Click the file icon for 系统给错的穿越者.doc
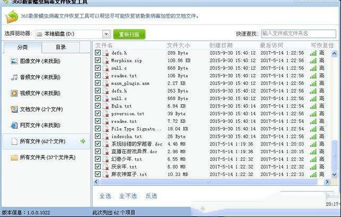 (x=105, y=144)
